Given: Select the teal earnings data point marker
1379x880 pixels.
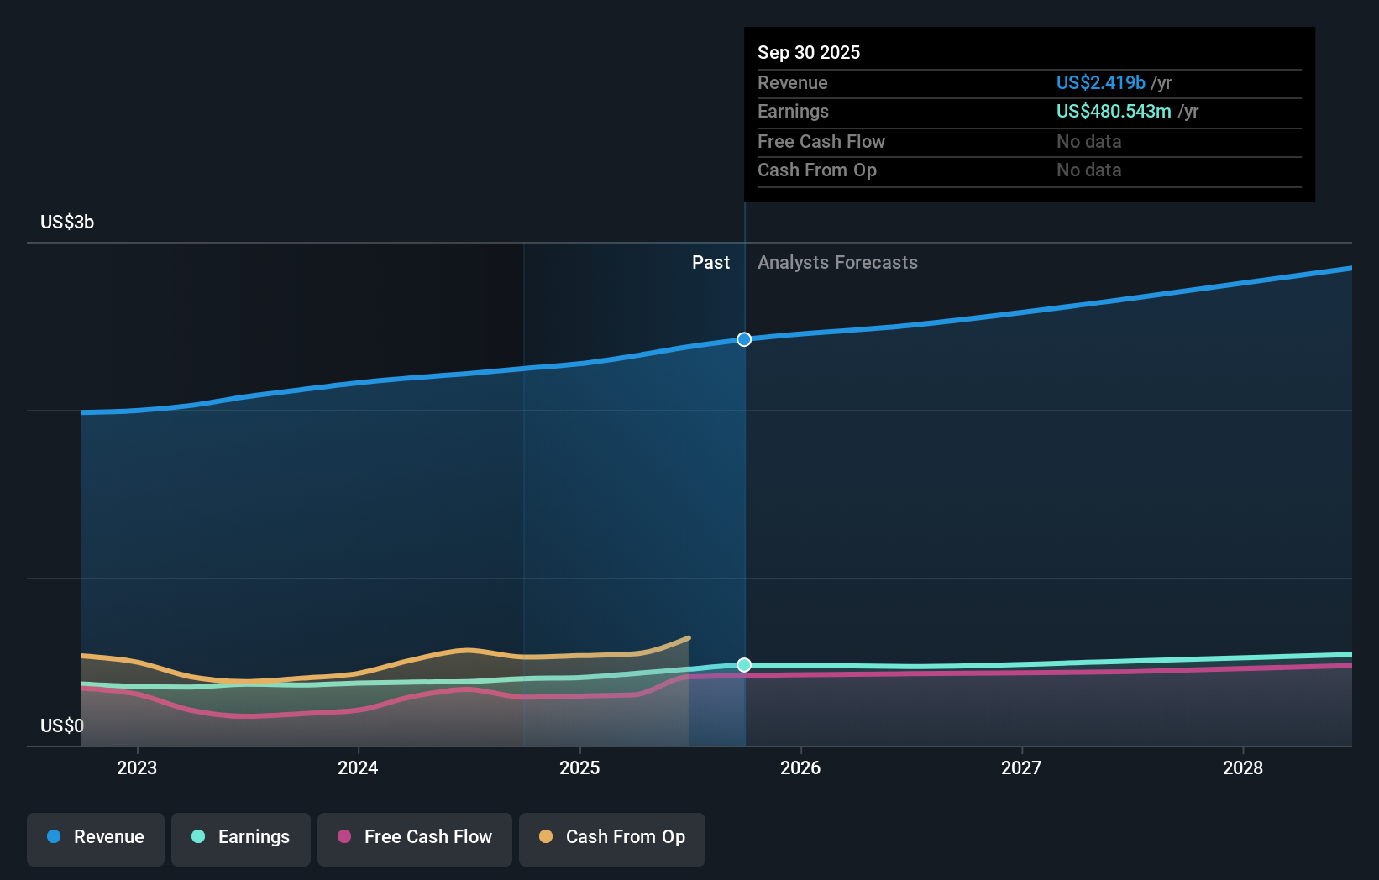Looking at the screenshot, I should click(x=743, y=665).
